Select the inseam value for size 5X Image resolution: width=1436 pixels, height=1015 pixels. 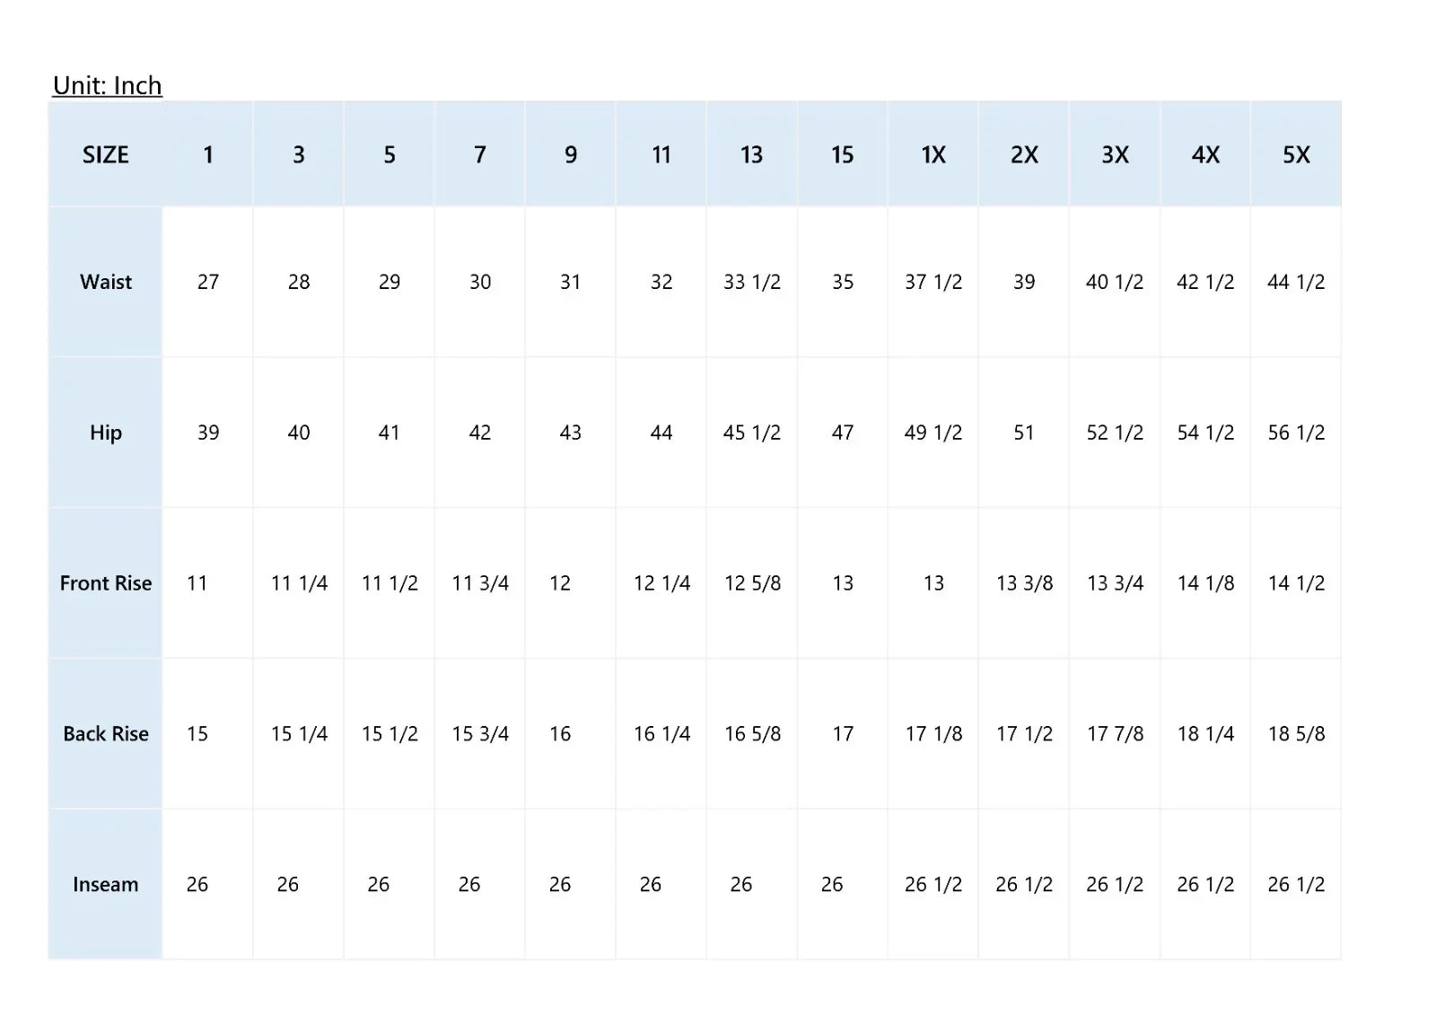click(1296, 885)
